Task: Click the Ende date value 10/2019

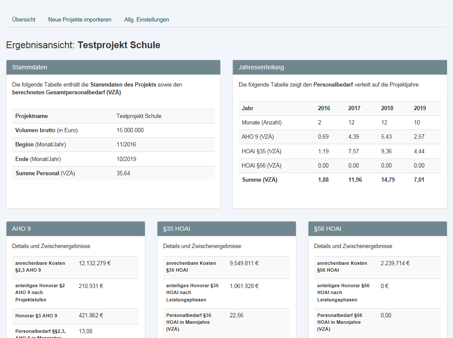Action: point(126,159)
